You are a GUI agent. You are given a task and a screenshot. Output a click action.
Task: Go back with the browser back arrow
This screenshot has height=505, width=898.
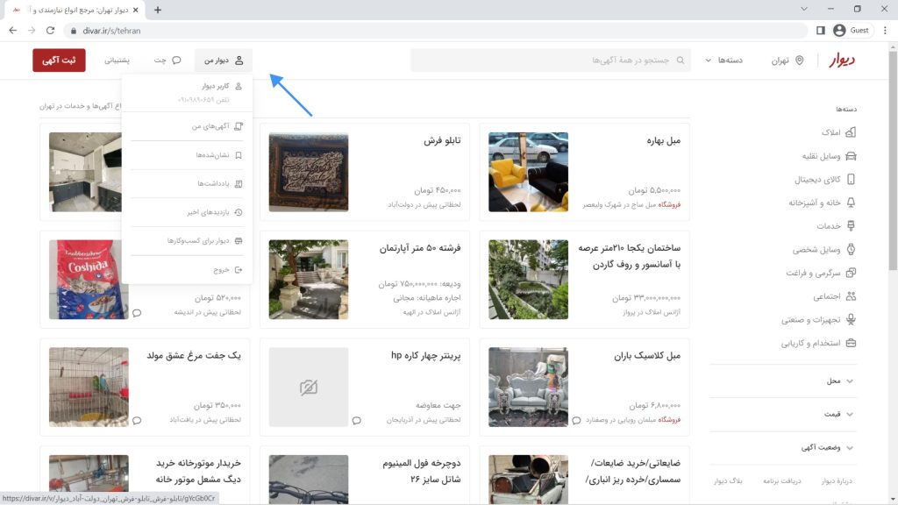coord(12,31)
